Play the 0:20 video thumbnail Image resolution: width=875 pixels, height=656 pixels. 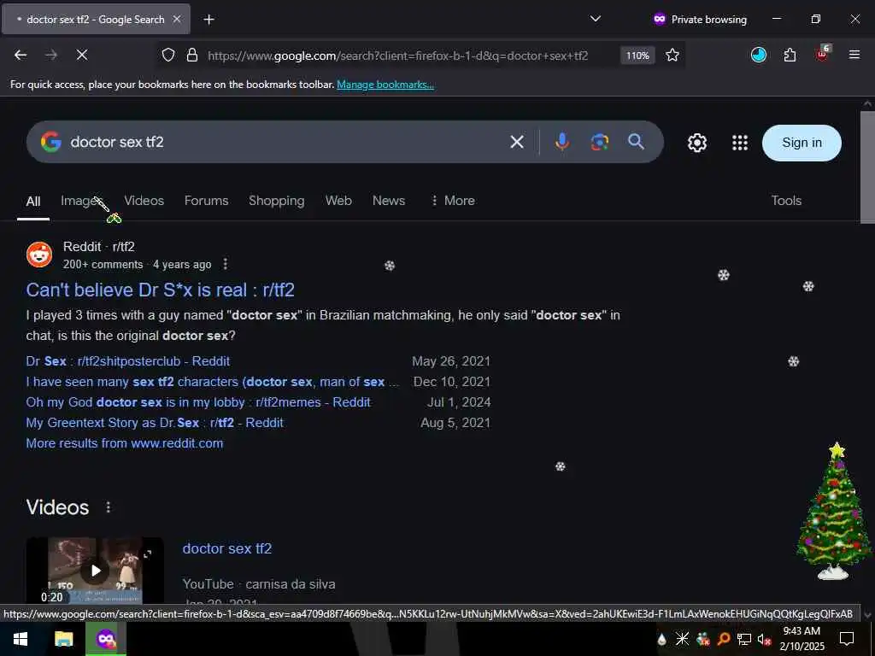(95, 570)
